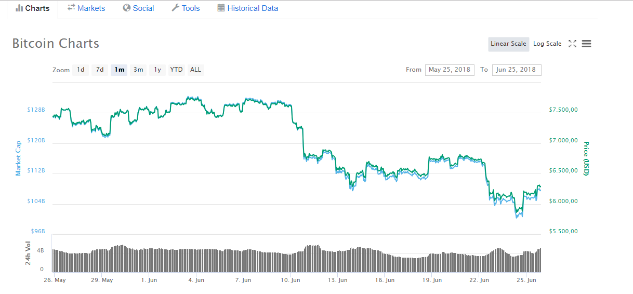Click the $112B market cap axis value
Image resolution: width=633 pixels, height=294 pixels.
(x=36, y=171)
